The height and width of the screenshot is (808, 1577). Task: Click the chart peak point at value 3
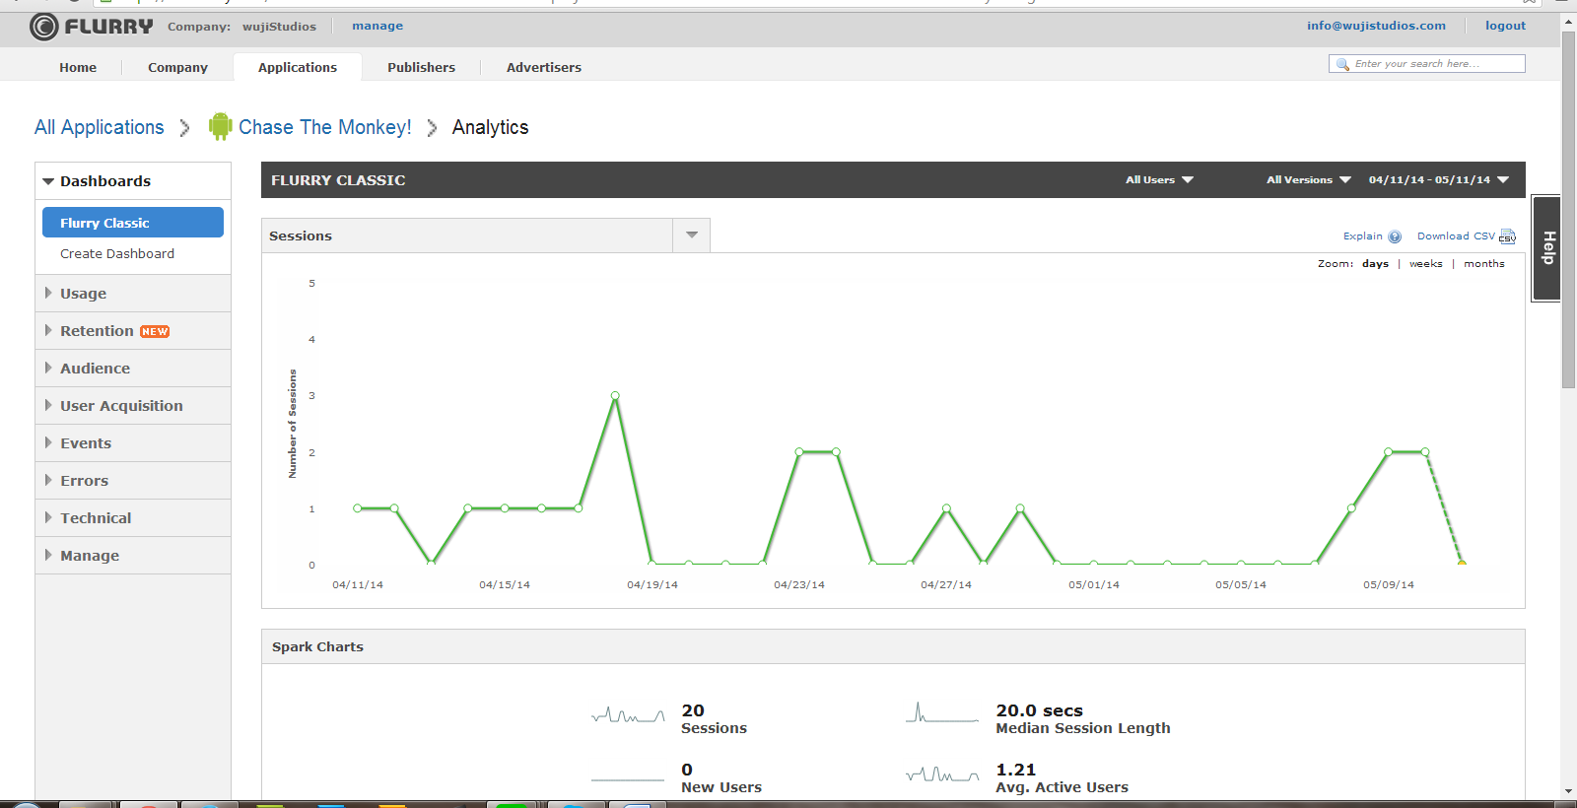point(615,395)
